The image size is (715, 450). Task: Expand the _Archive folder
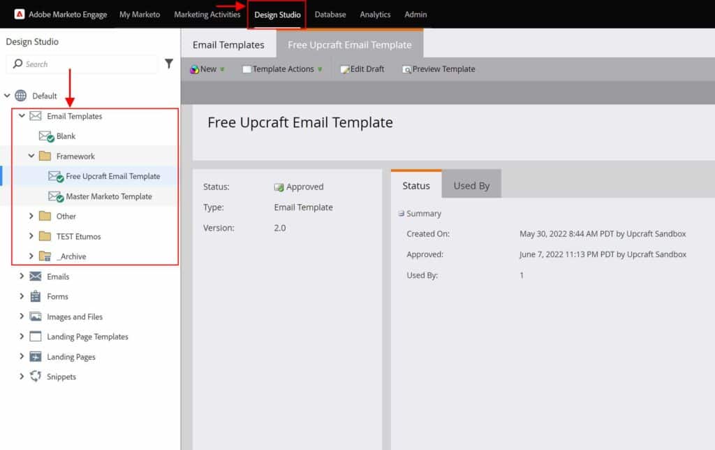31,256
